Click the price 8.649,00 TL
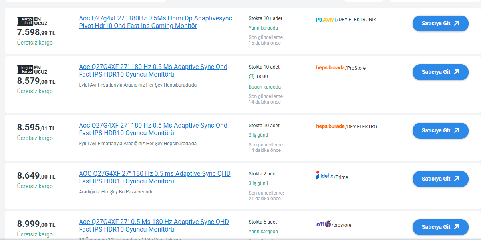 point(36,176)
